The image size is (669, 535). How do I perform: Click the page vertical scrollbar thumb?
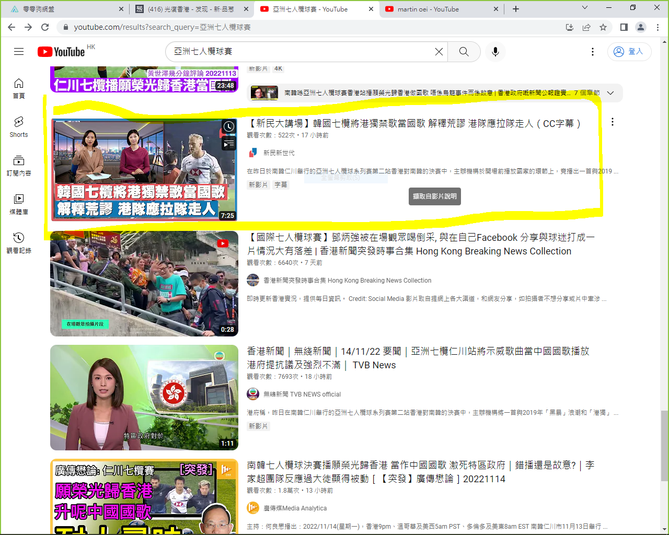point(664,446)
